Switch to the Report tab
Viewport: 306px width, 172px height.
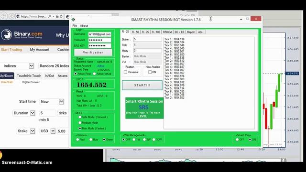click(191, 32)
